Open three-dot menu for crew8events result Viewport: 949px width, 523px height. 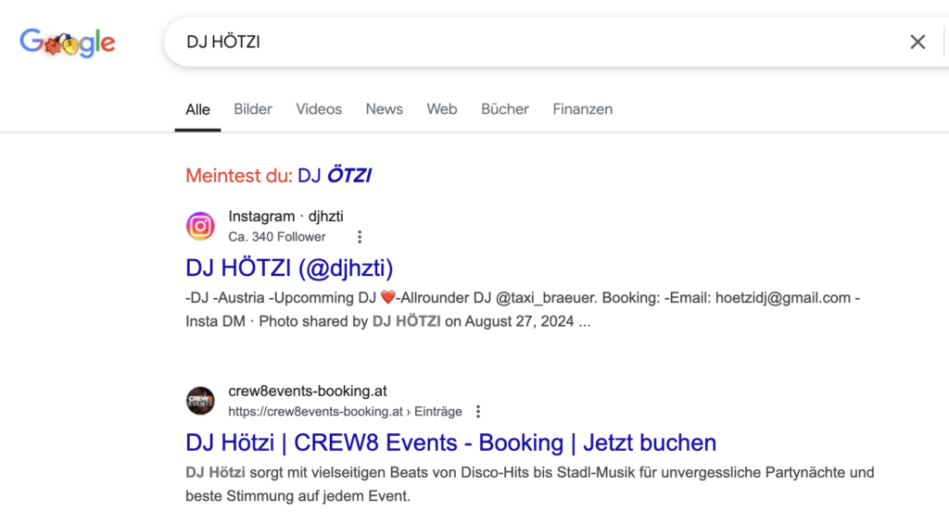[478, 412]
